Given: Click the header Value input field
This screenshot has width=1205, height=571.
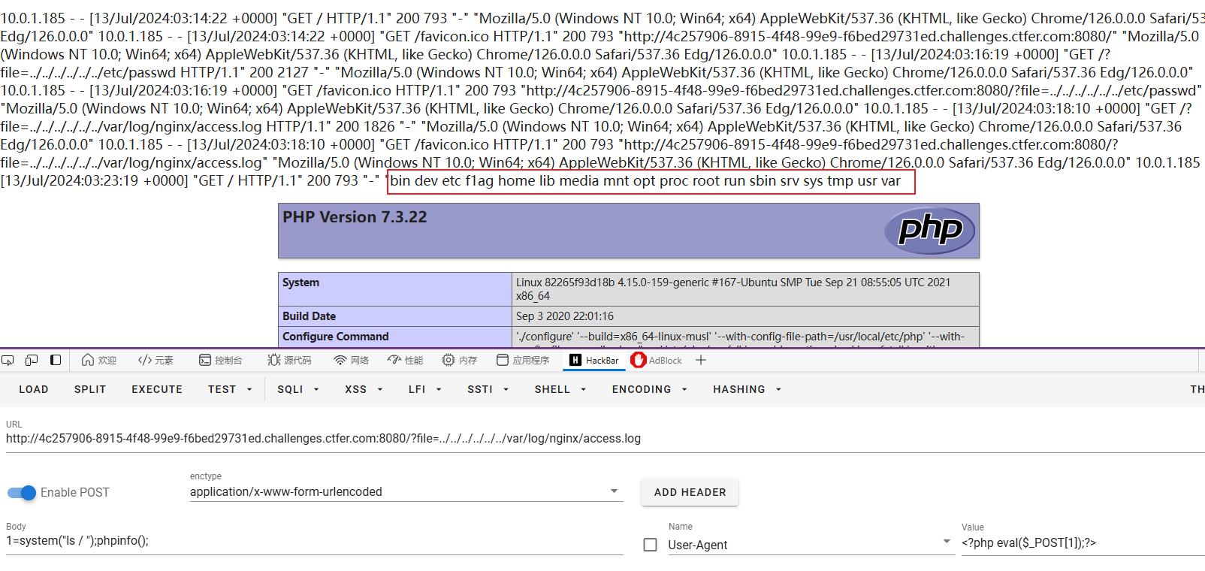Looking at the screenshot, I should 1083,543.
